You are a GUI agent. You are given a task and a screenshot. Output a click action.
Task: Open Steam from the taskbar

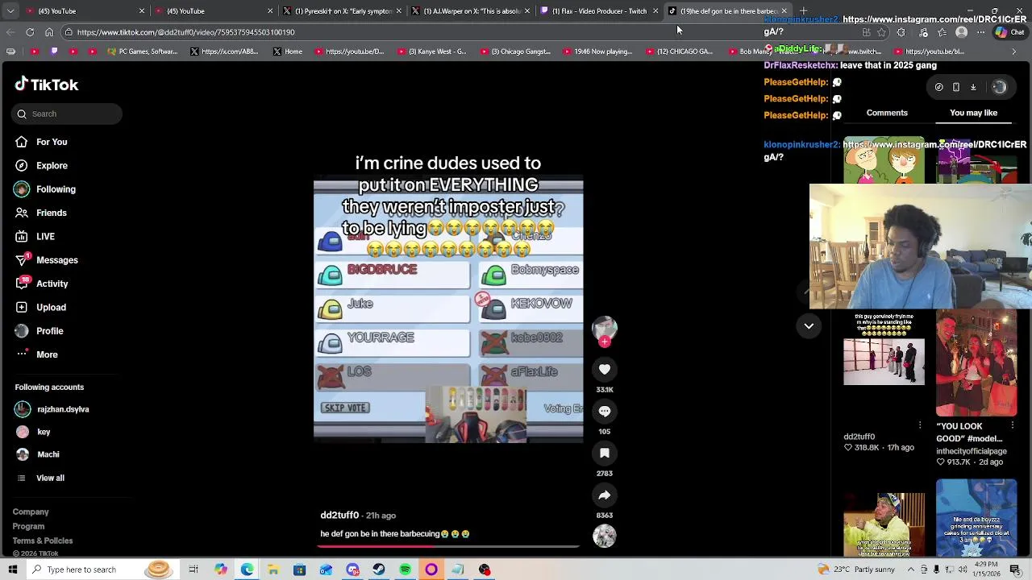tap(378, 570)
